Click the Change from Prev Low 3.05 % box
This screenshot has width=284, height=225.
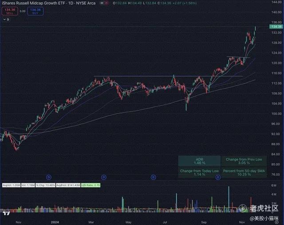tap(244, 161)
